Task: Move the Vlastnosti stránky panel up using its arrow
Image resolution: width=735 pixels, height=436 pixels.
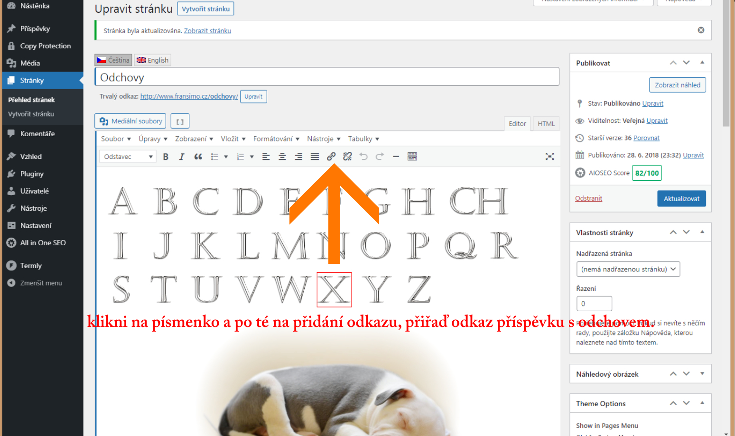Action: pyautogui.click(x=673, y=232)
